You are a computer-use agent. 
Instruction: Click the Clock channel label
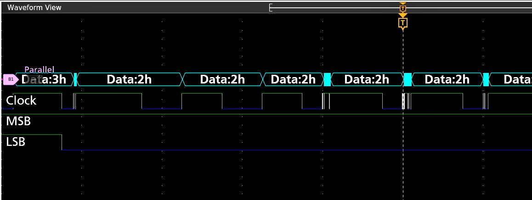click(x=21, y=100)
